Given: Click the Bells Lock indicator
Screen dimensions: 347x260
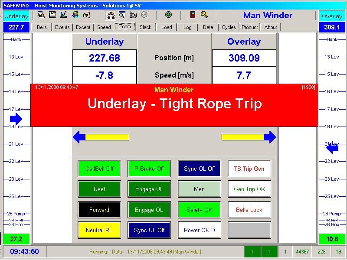Looking at the screenshot, I should point(249,210).
